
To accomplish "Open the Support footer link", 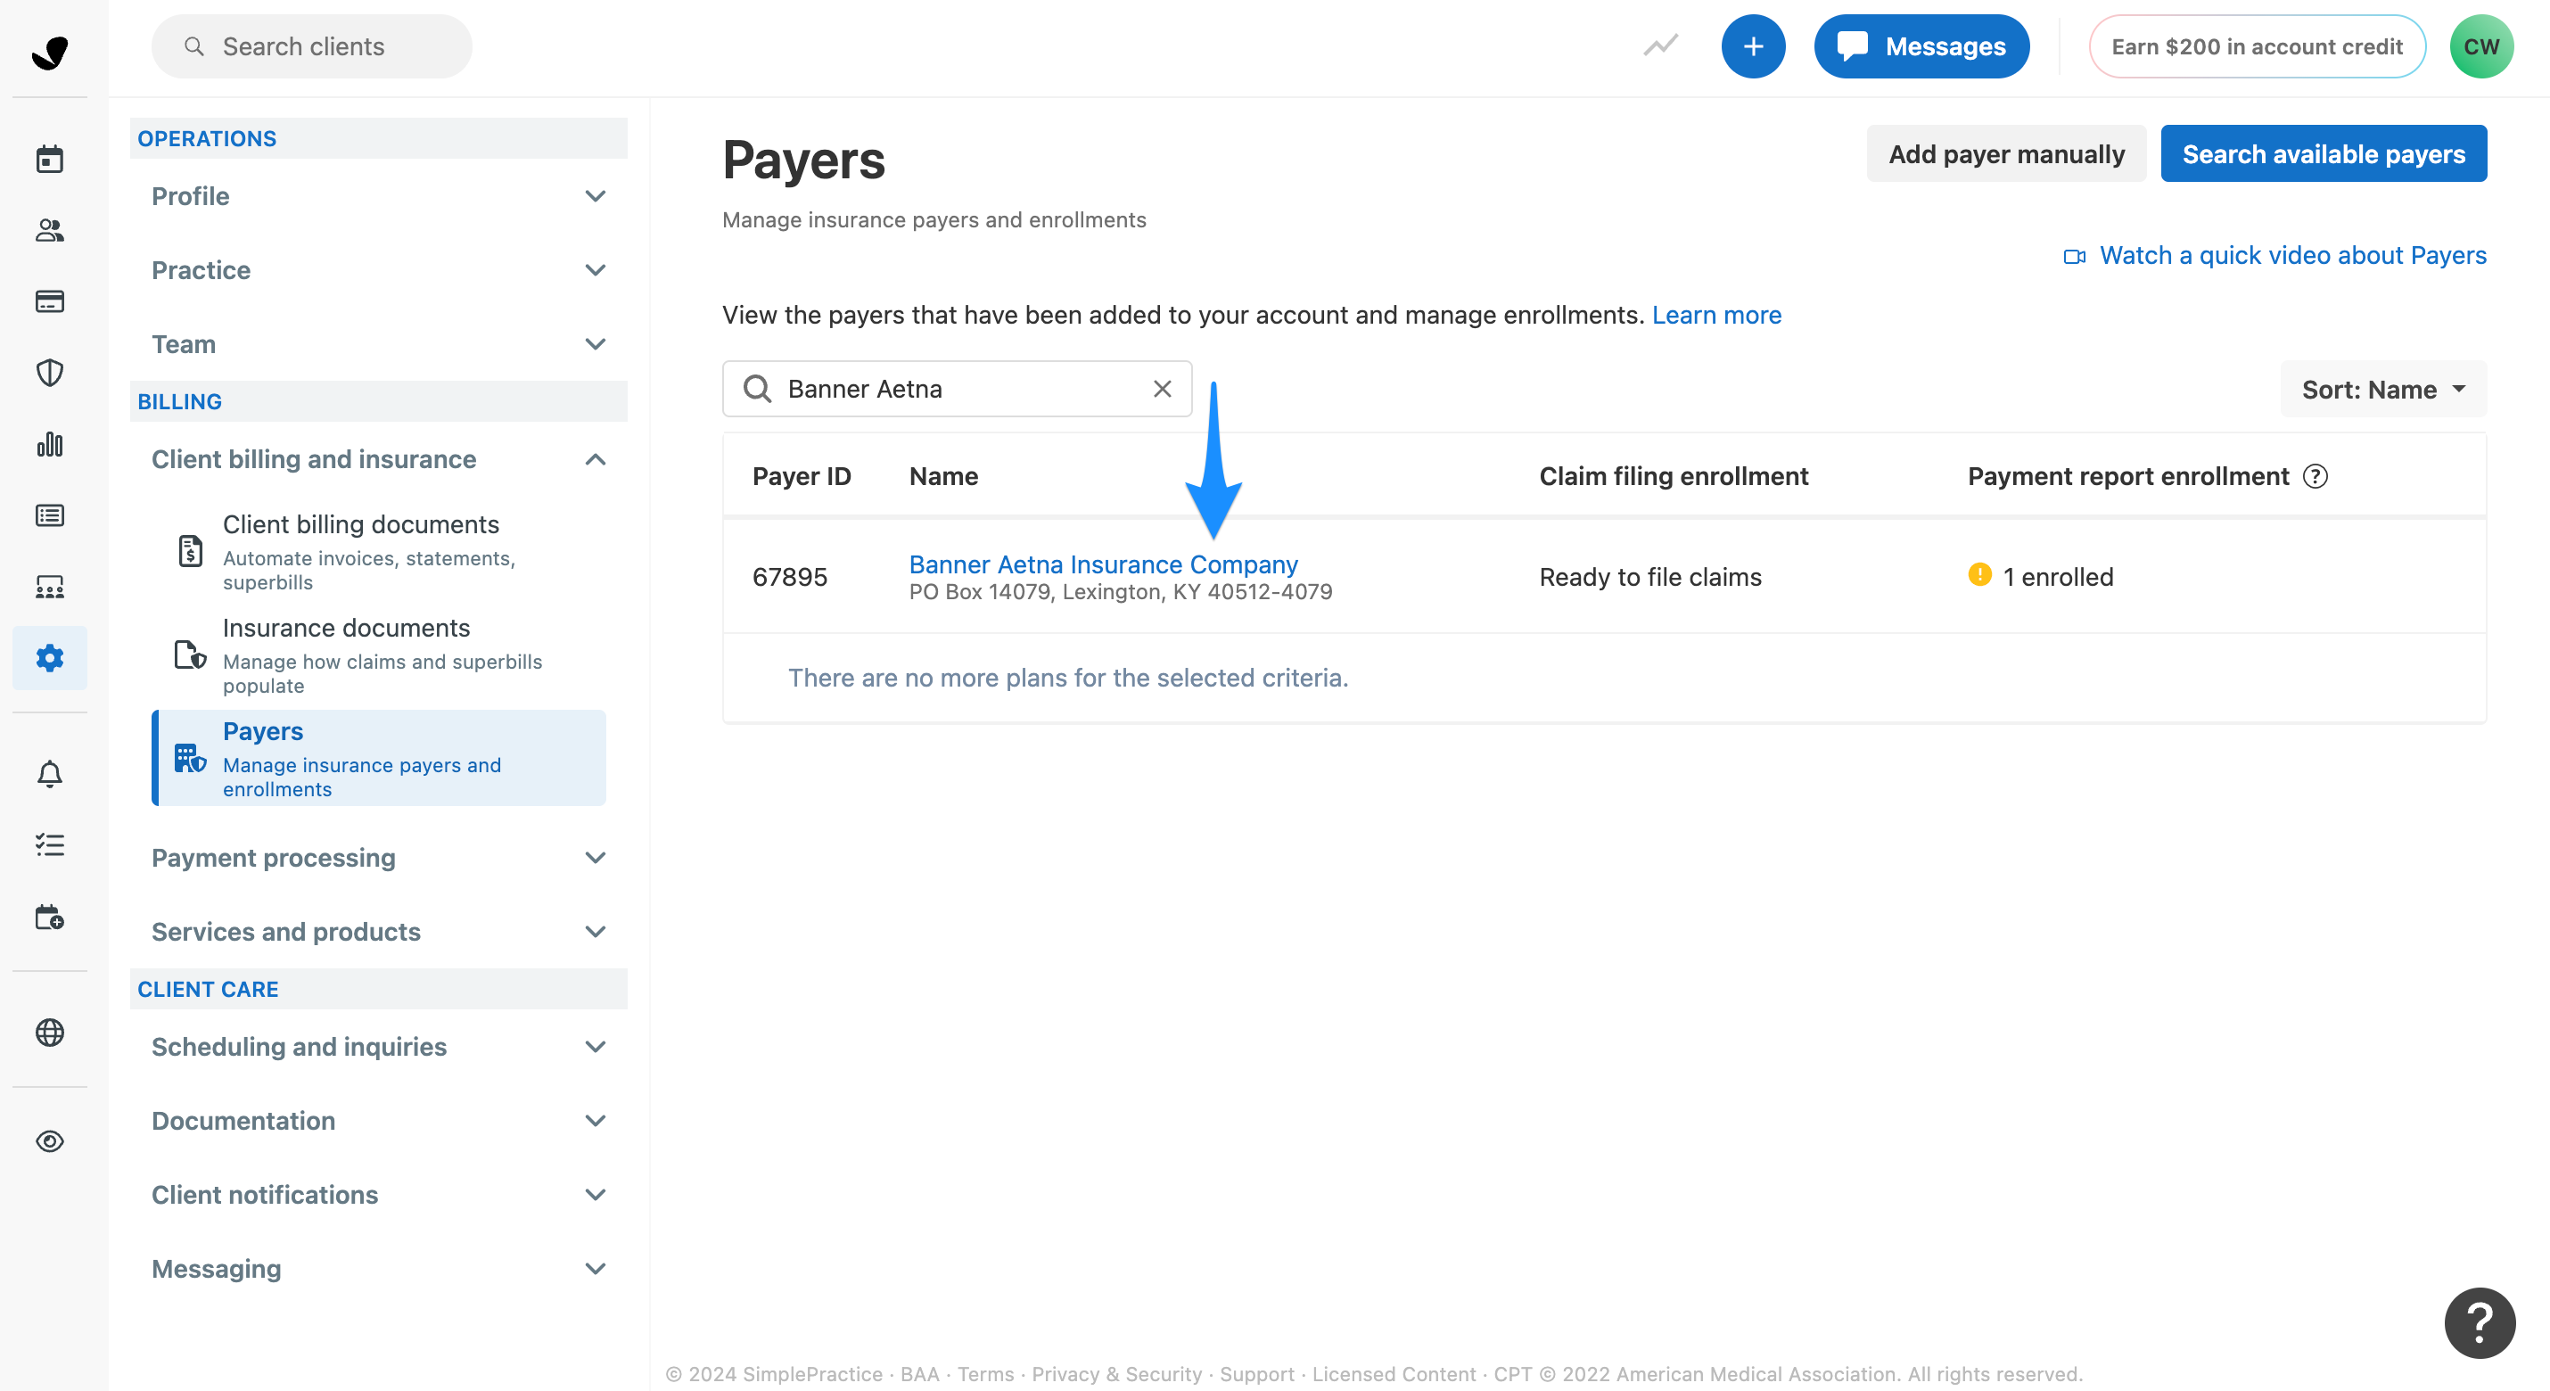I will point(1256,1374).
